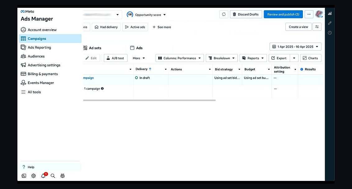Click Discard Drafts button
The width and height of the screenshot is (352, 189).
pyautogui.click(x=246, y=14)
